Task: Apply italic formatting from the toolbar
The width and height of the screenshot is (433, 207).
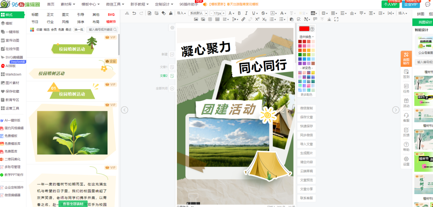Action: click(x=247, y=13)
